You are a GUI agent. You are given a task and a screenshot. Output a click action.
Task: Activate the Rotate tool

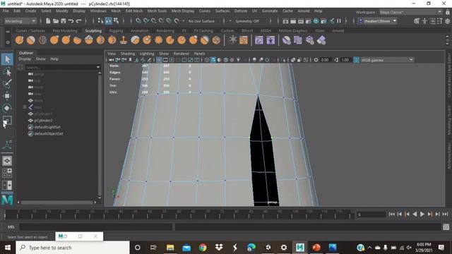[7, 108]
